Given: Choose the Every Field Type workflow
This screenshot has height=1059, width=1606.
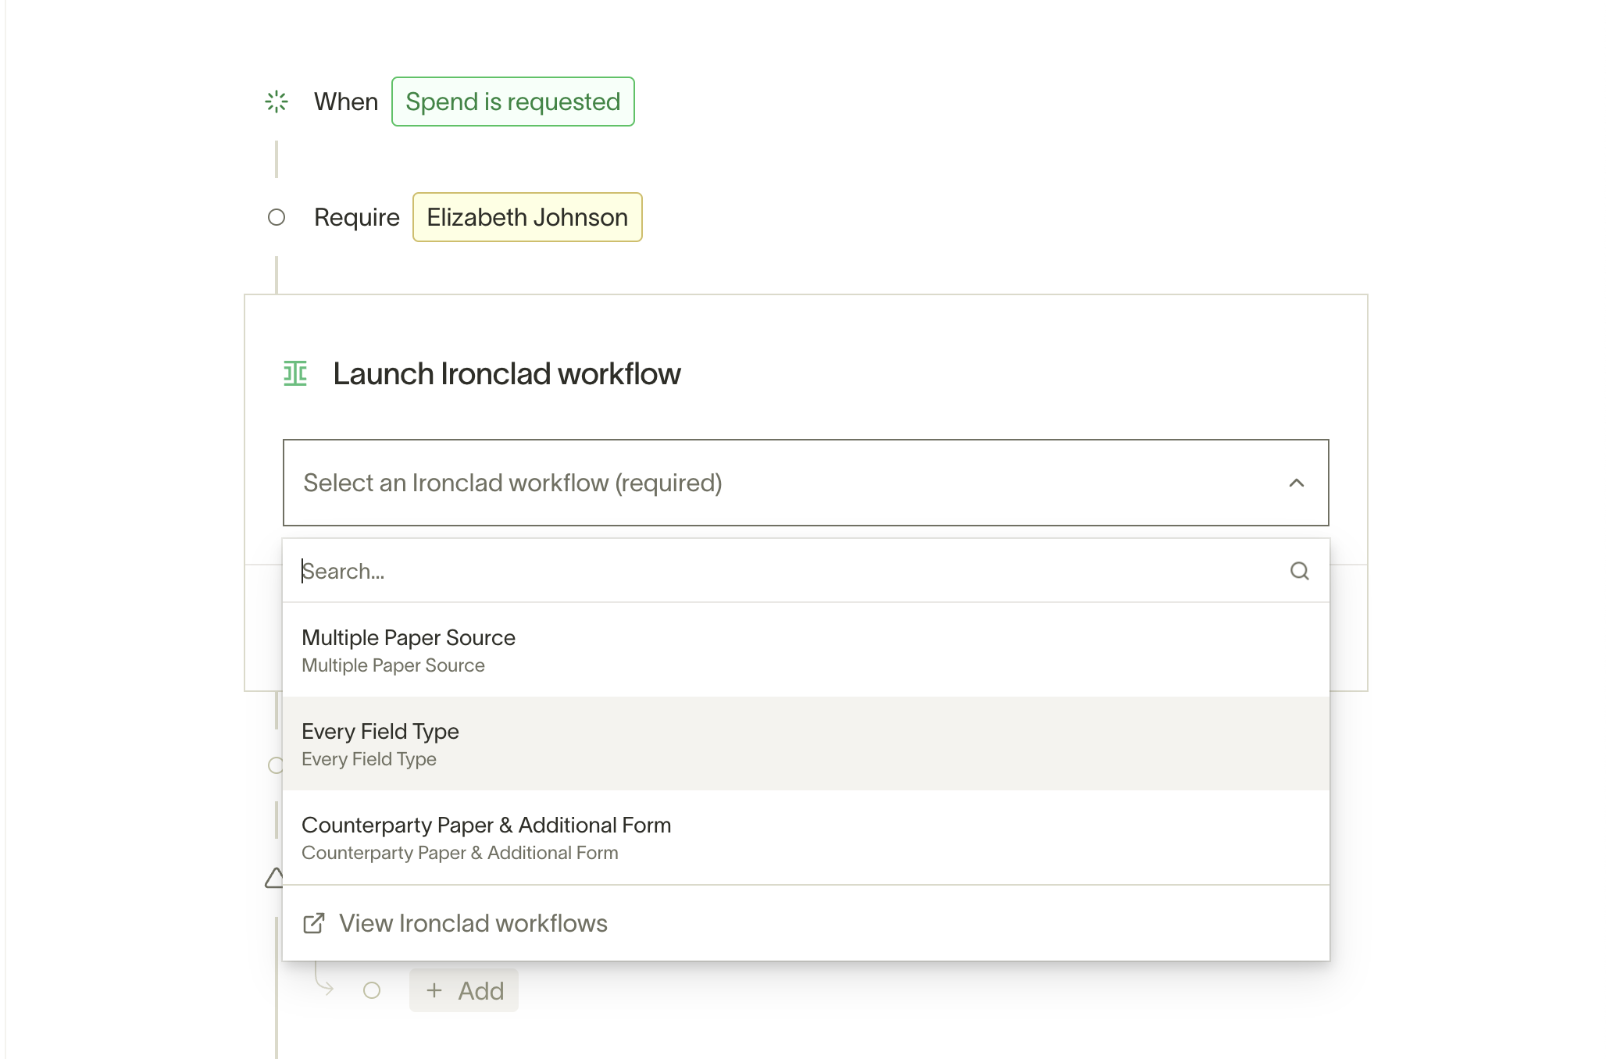Looking at the screenshot, I should 805,743.
